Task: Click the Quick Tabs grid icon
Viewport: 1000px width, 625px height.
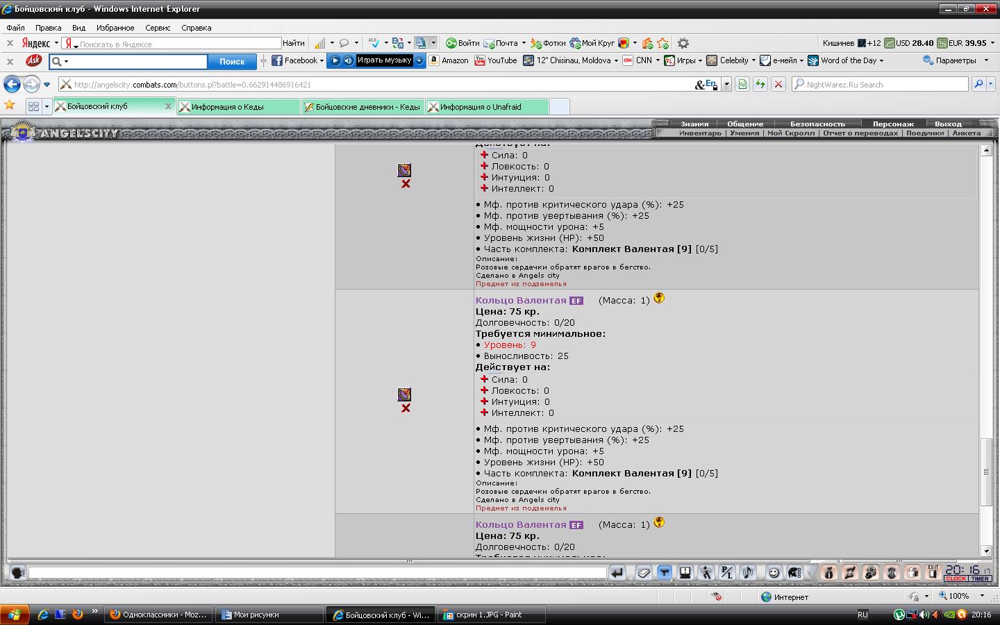Action: tap(33, 107)
